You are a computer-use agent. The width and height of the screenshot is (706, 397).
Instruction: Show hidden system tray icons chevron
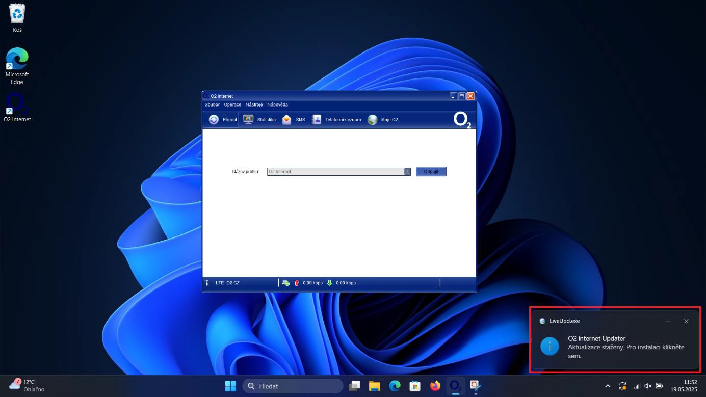(x=608, y=386)
